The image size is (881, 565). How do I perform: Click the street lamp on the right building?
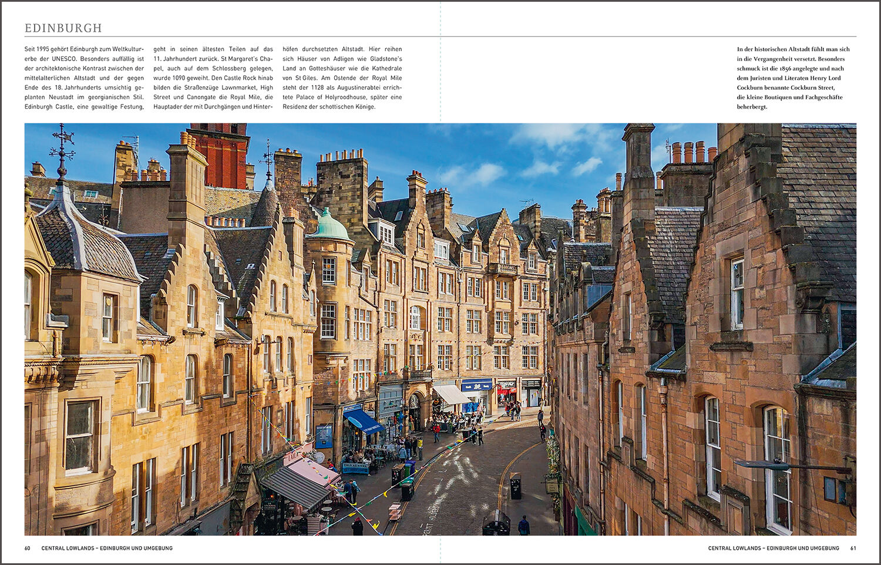pos(764,465)
